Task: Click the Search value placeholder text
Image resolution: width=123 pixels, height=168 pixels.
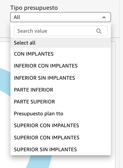Action: click(32, 31)
